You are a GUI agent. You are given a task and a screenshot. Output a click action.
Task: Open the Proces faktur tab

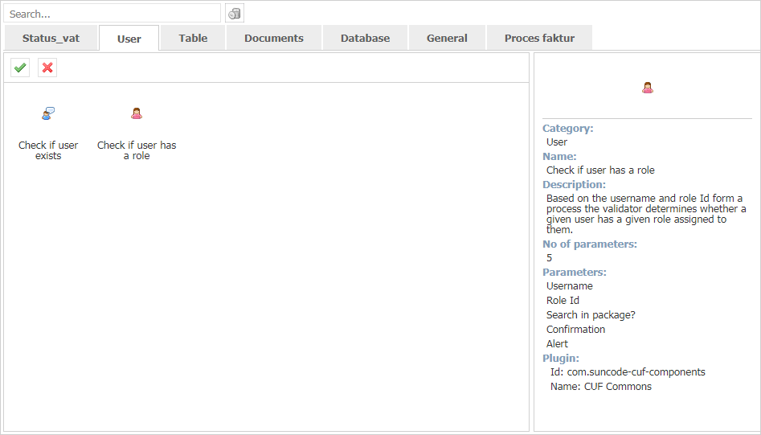click(539, 38)
